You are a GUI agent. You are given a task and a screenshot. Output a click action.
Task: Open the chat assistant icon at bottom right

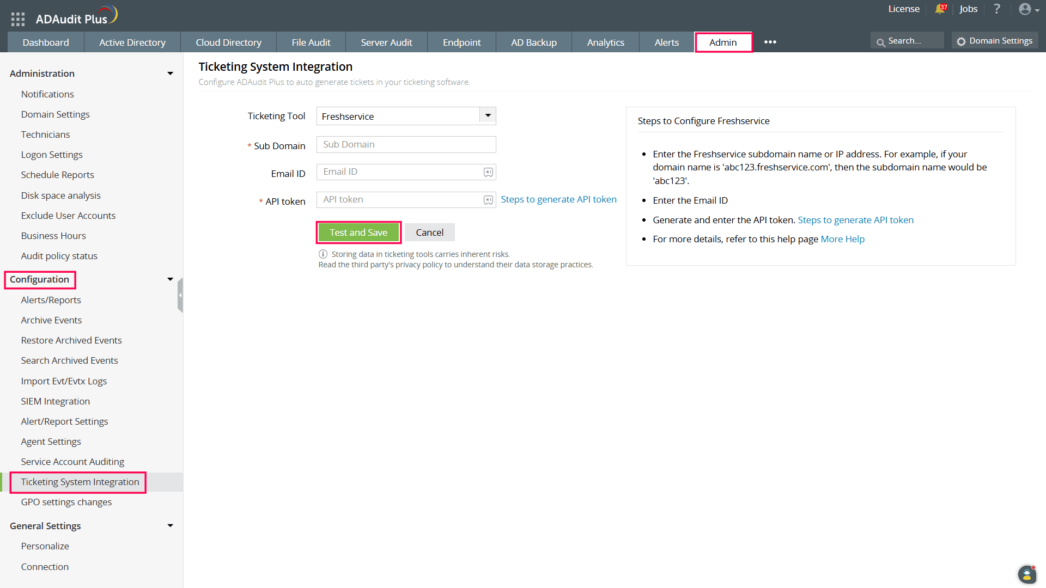(x=1026, y=574)
